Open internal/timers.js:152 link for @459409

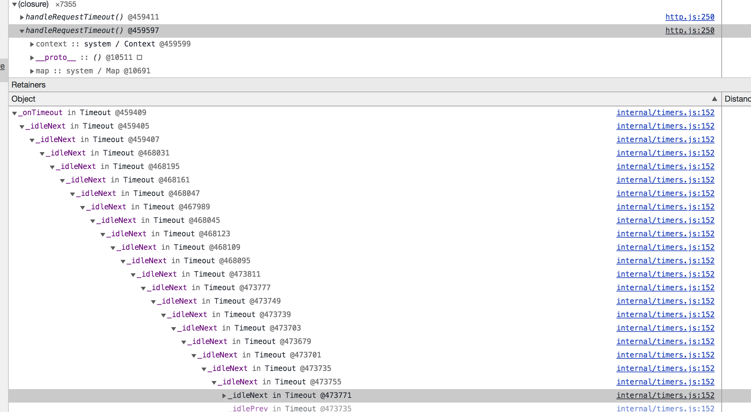(x=665, y=112)
